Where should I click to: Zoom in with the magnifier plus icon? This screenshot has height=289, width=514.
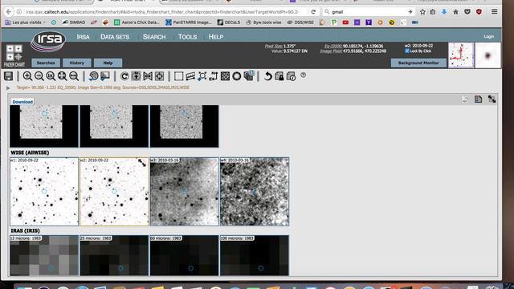pos(27,76)
